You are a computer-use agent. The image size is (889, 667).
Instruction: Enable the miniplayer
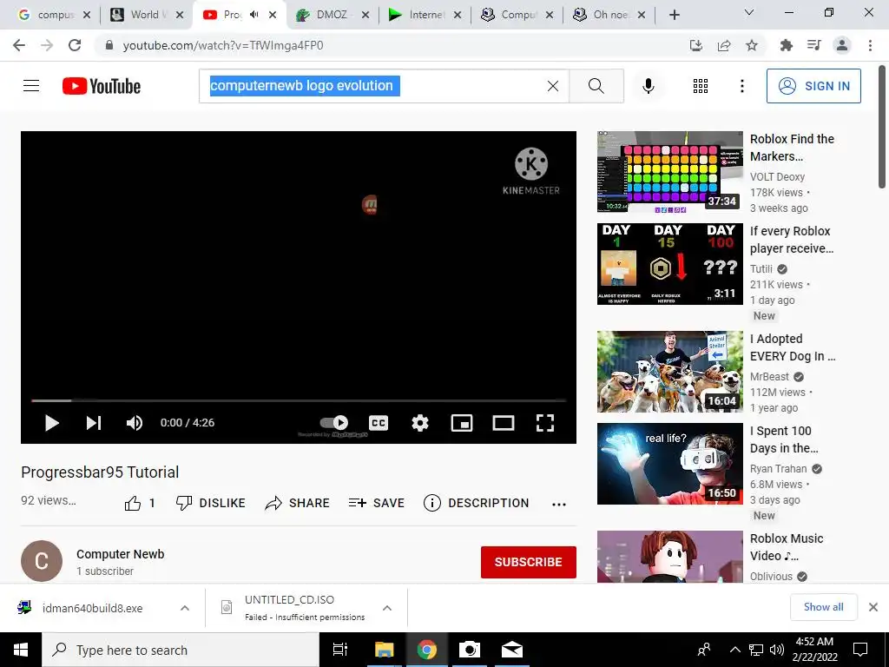pos(462,423)
